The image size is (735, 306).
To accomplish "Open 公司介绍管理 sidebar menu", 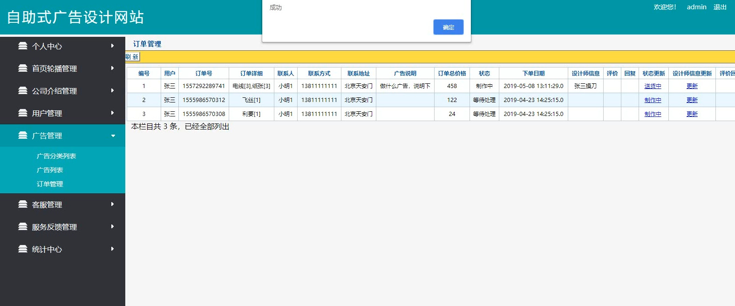I will click(62, 91).
